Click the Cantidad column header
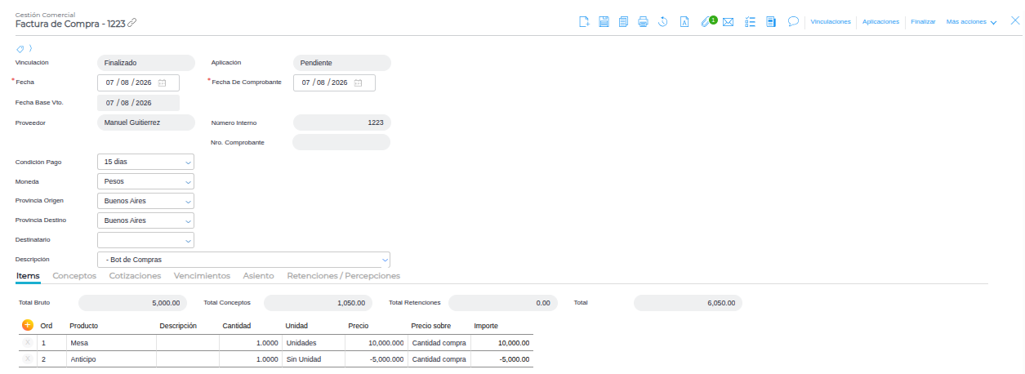 coord(237,326)
